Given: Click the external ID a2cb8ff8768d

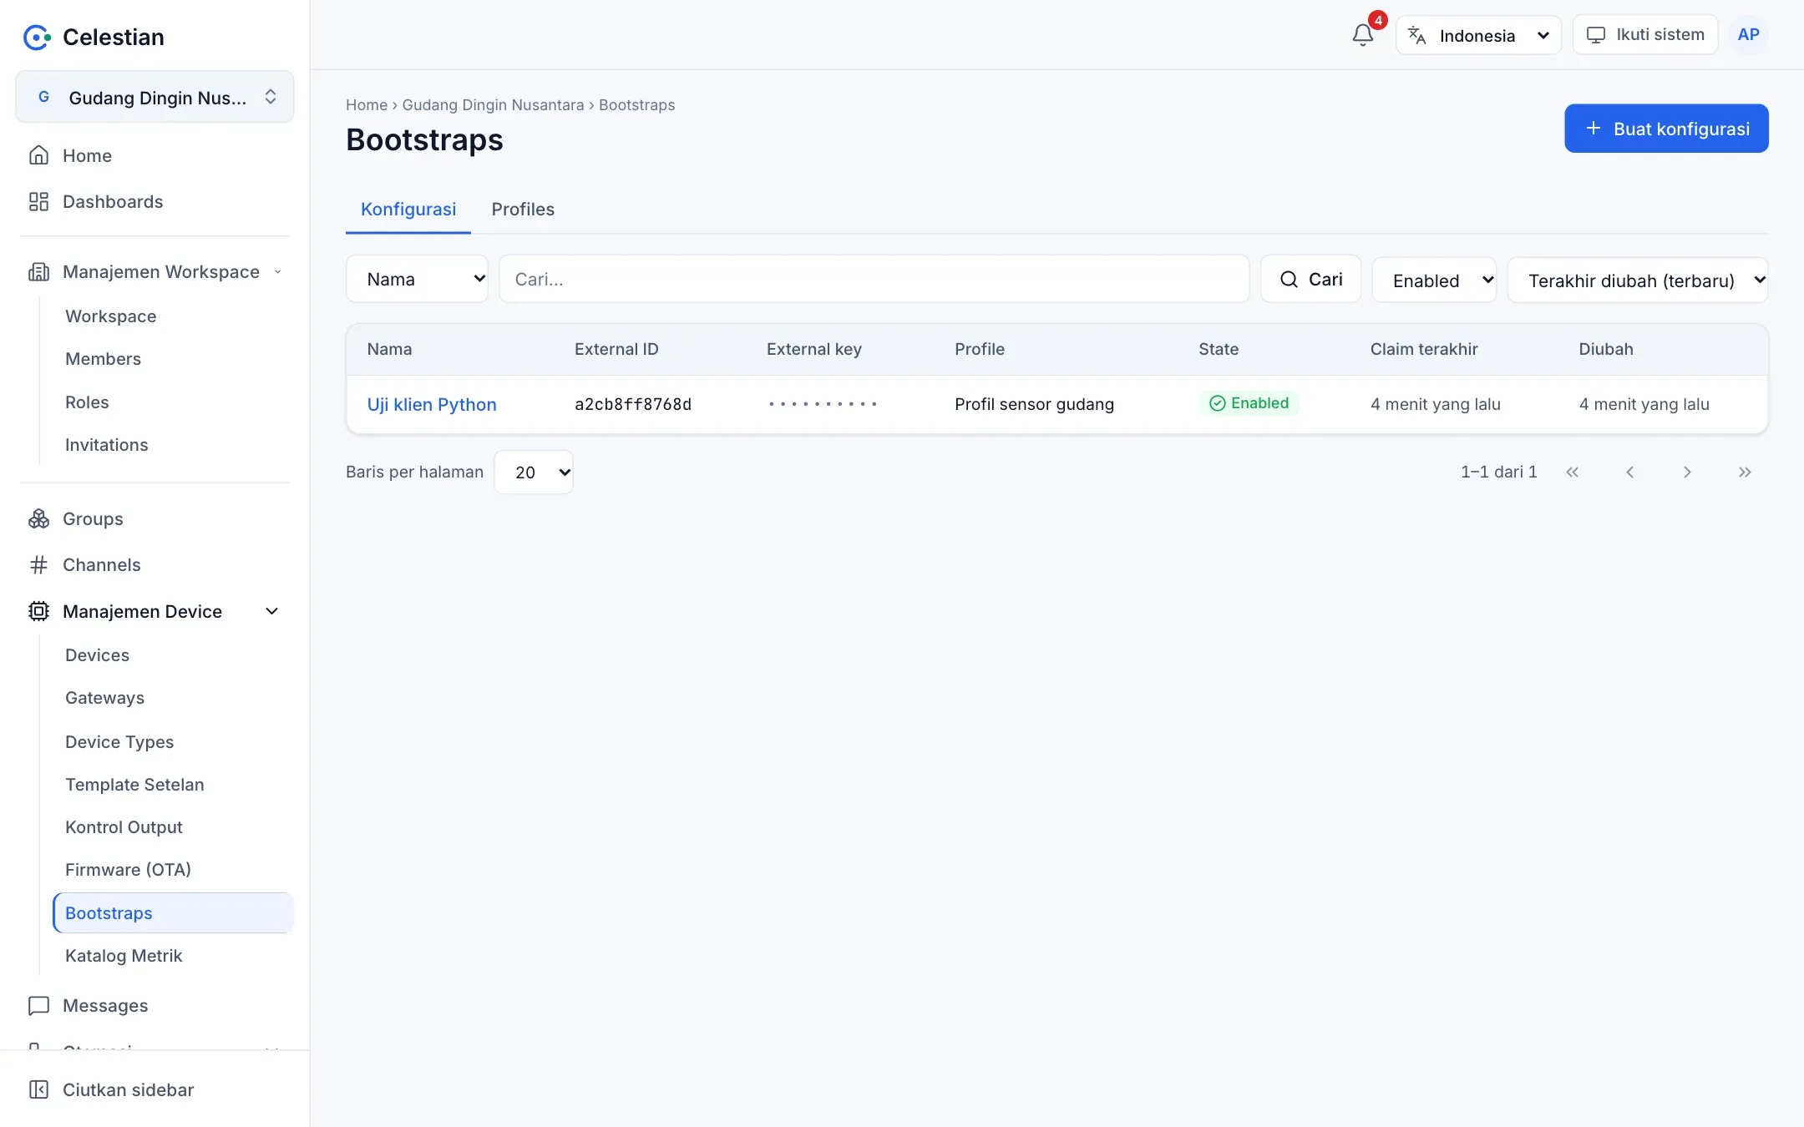Looking at the screenshot, I should (633, 404).
